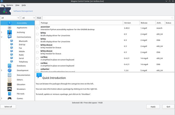Sort by the Status column header
The height and width of the screenshot is (115, 175).
click(x=169, y=23)
